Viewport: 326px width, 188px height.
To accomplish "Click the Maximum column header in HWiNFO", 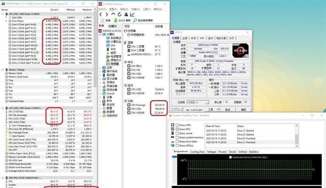I will [87, 9].
